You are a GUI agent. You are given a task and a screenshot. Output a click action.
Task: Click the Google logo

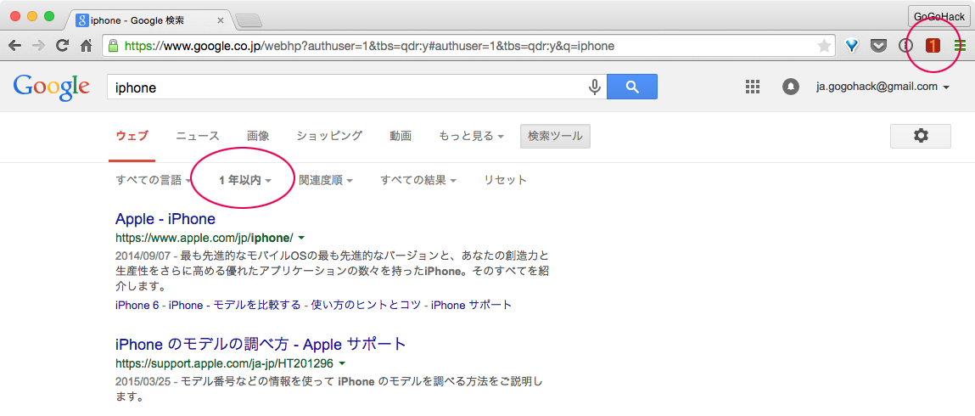51,88
